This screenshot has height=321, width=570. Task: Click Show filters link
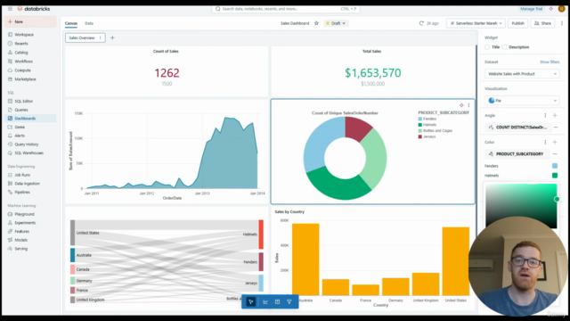click(x=550, y=62)
